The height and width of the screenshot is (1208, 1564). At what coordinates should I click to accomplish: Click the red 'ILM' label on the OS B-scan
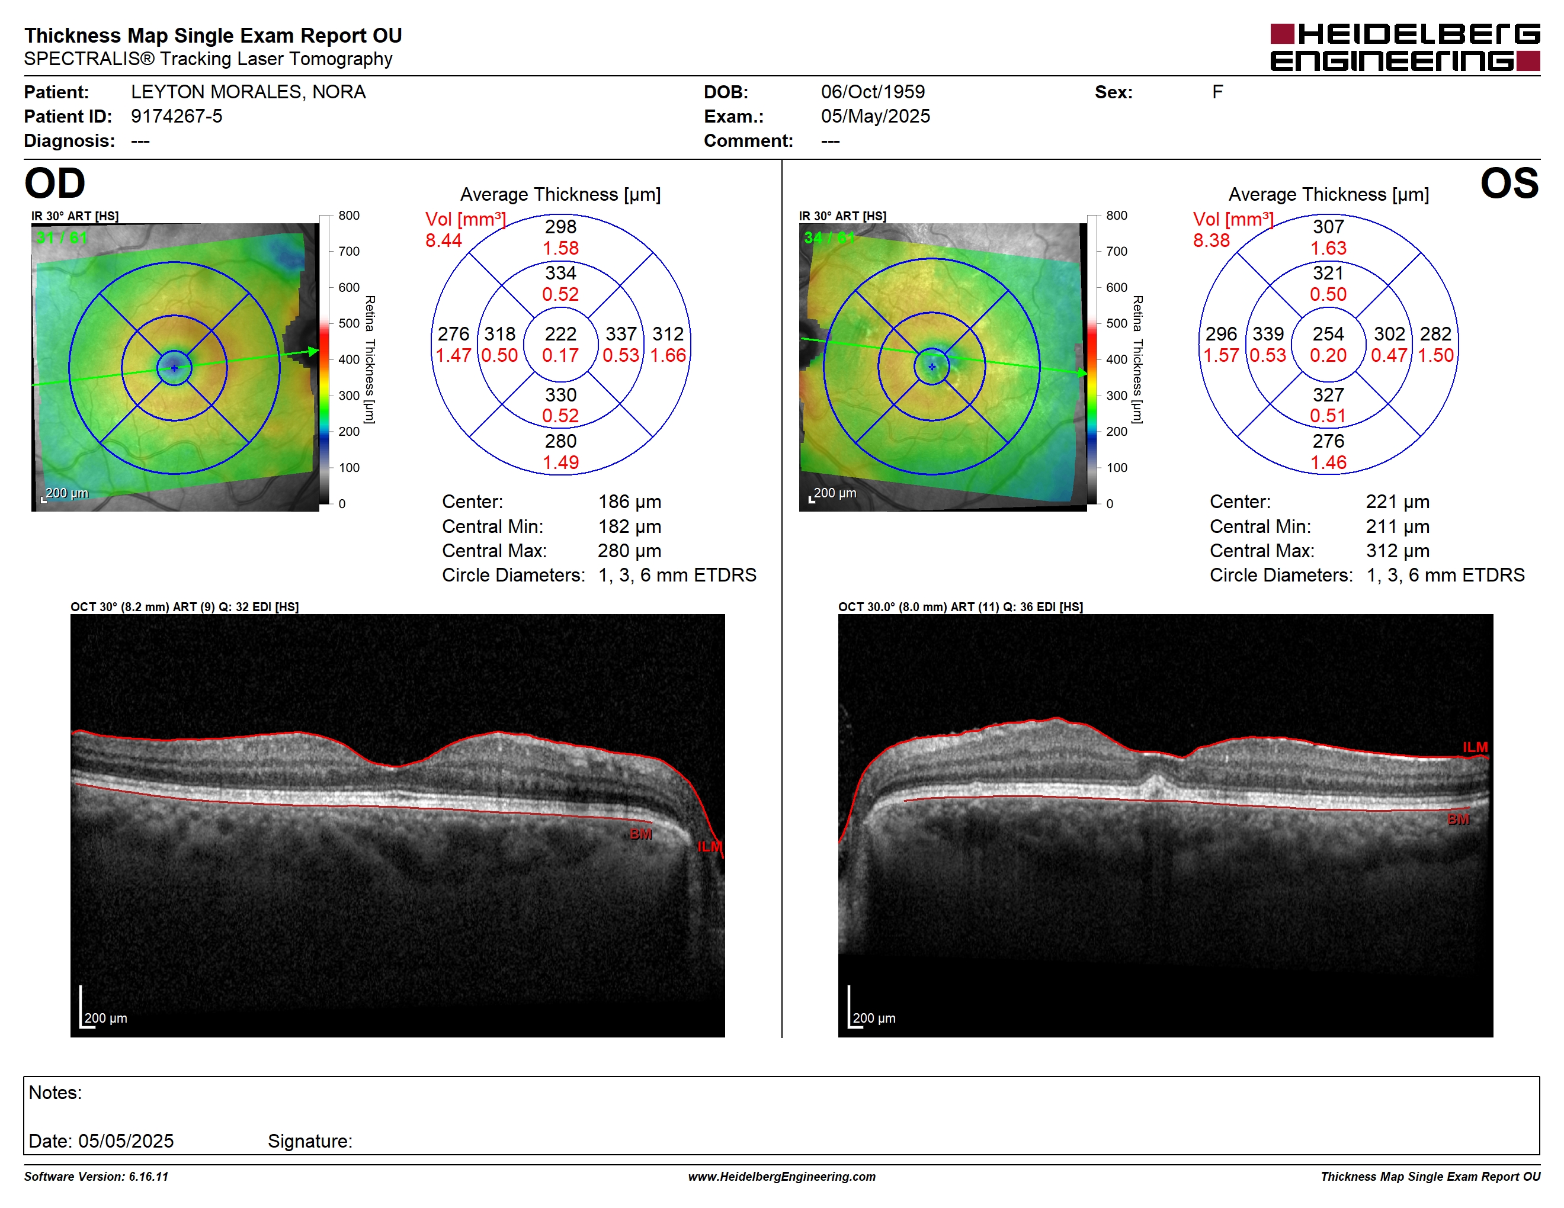coord(1475,747)
